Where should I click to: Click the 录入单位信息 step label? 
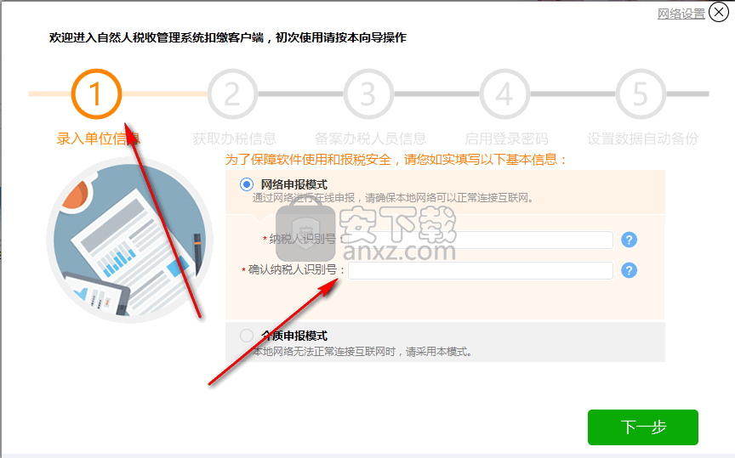[x=98, y=139]
